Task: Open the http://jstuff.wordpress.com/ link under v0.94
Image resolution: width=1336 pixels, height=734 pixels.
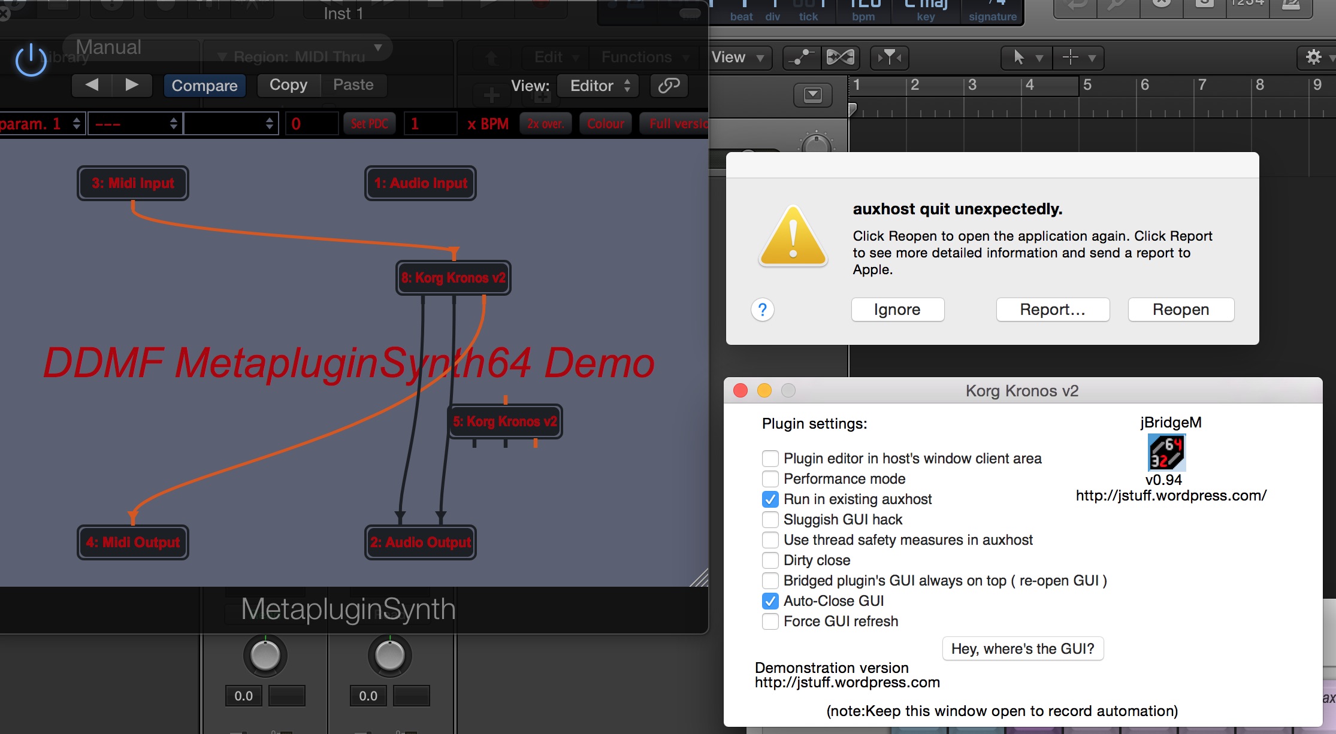Action: point(1171,496)
